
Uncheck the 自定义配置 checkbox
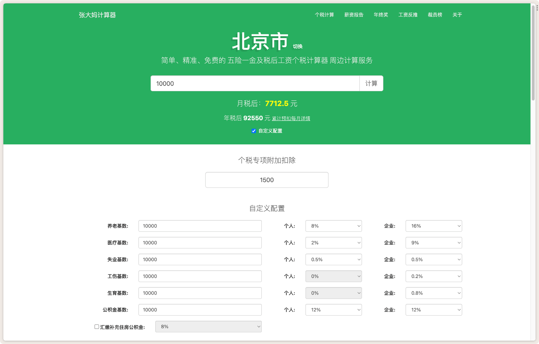[254, 131]
